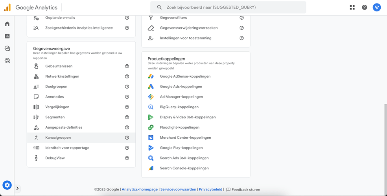Show help for Geplande e-mails
Image resolution: width=387 pixels, height=196 pixels.
click(x=127, y=18)
